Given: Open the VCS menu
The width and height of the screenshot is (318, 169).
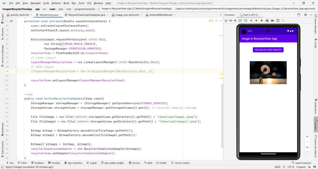Looking at the screenshot, I should [89, 3].
